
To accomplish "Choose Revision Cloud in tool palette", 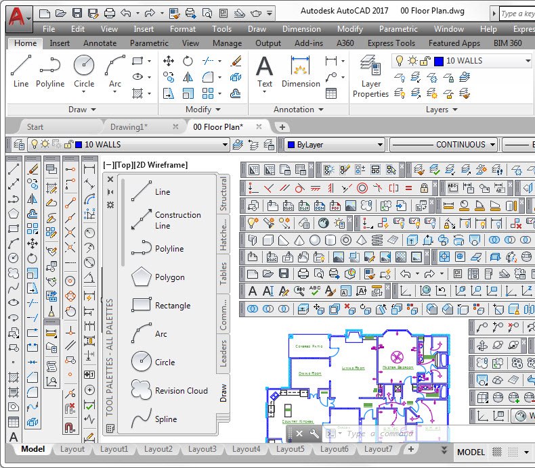I will pyautogui.click(x=170, y=390).
